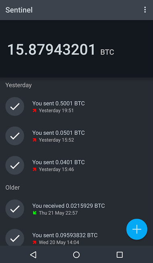Viewport: 153px width, 263px height.
Task: Open the 'You sent 0.5001 BTC' transaction
Action: coord(76,106)
